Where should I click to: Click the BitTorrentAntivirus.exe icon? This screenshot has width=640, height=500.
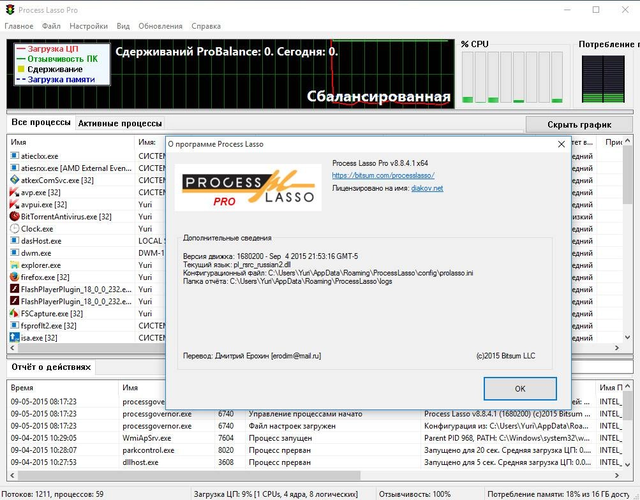pos(14,216)
